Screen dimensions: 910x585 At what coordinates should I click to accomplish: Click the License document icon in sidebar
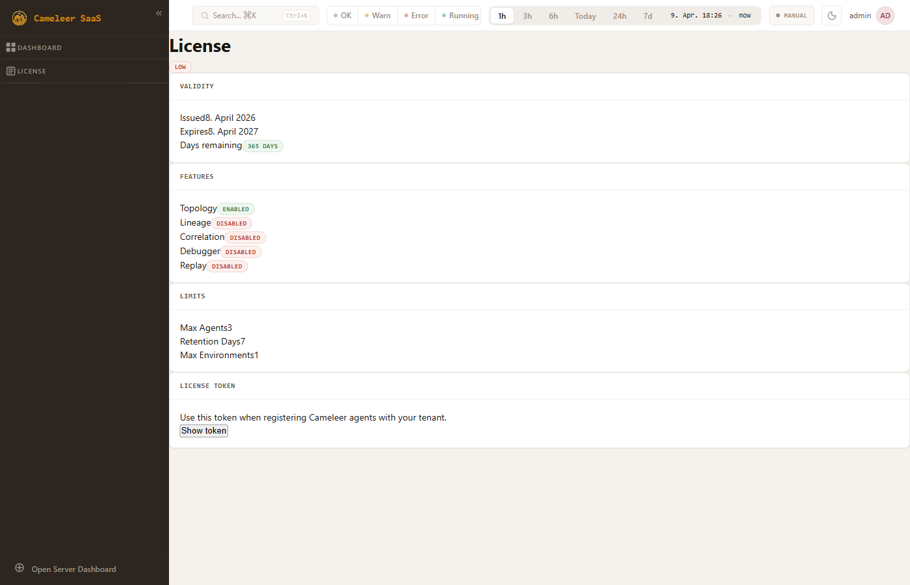pyautogui.click(x=10, y=71)
